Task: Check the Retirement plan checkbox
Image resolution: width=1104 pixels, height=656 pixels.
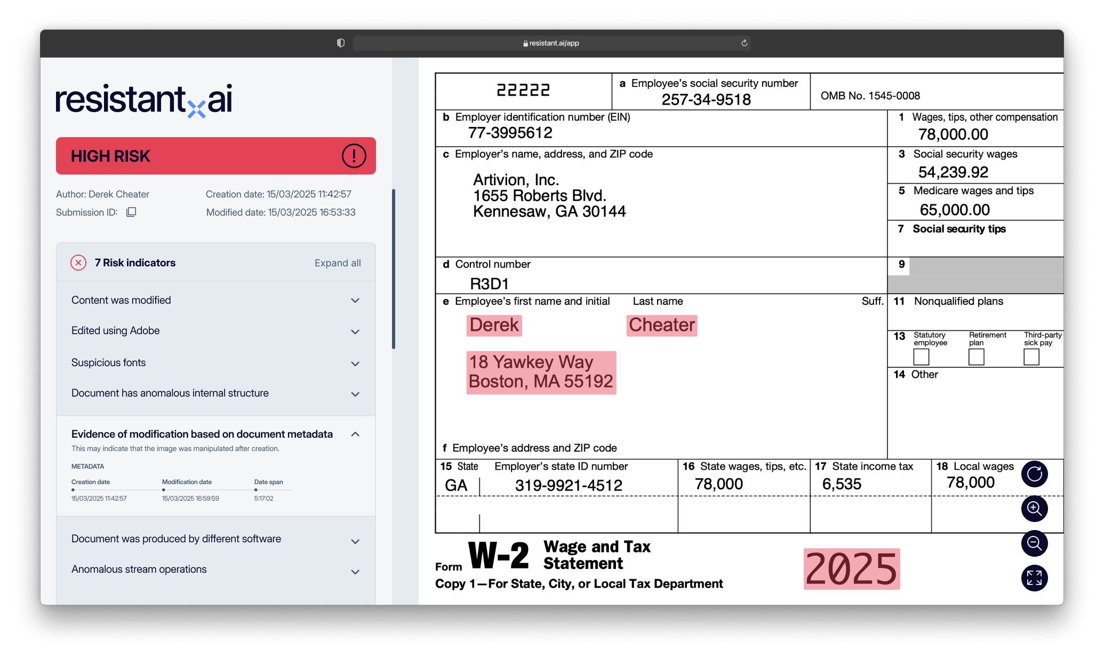Action: [976, 357]
